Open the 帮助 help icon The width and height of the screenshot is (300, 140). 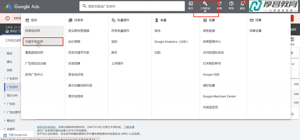click(231, 3)
